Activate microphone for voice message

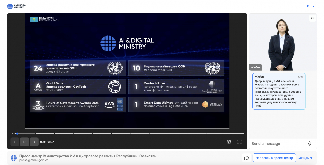(x=309, y=144)
